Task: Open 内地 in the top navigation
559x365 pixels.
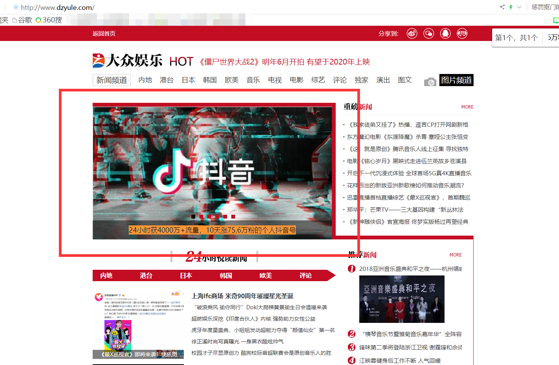Action: tap(145, 80)
